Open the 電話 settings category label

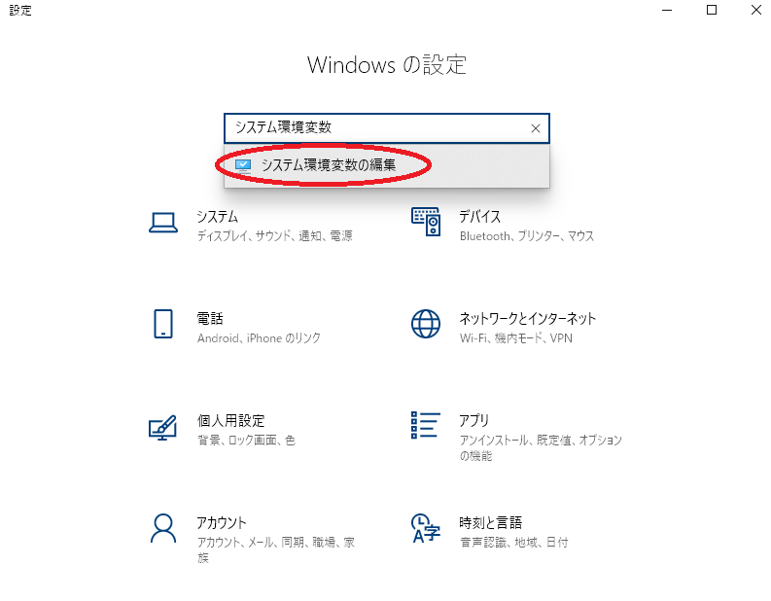(x=210, y=318)
